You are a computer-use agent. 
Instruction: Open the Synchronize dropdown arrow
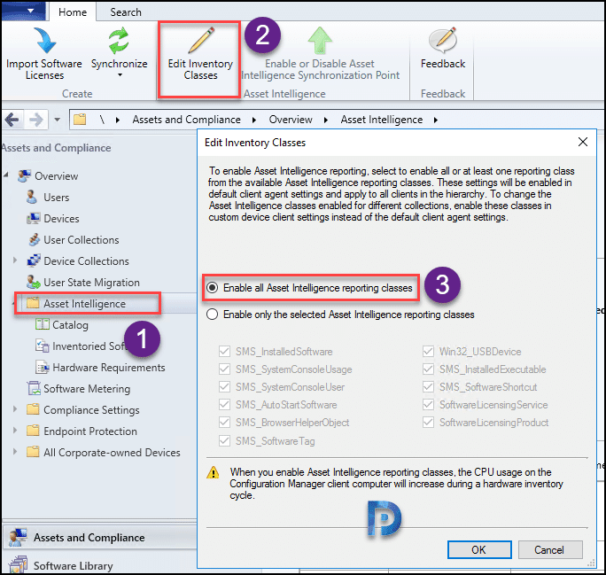tap(120, 75)
